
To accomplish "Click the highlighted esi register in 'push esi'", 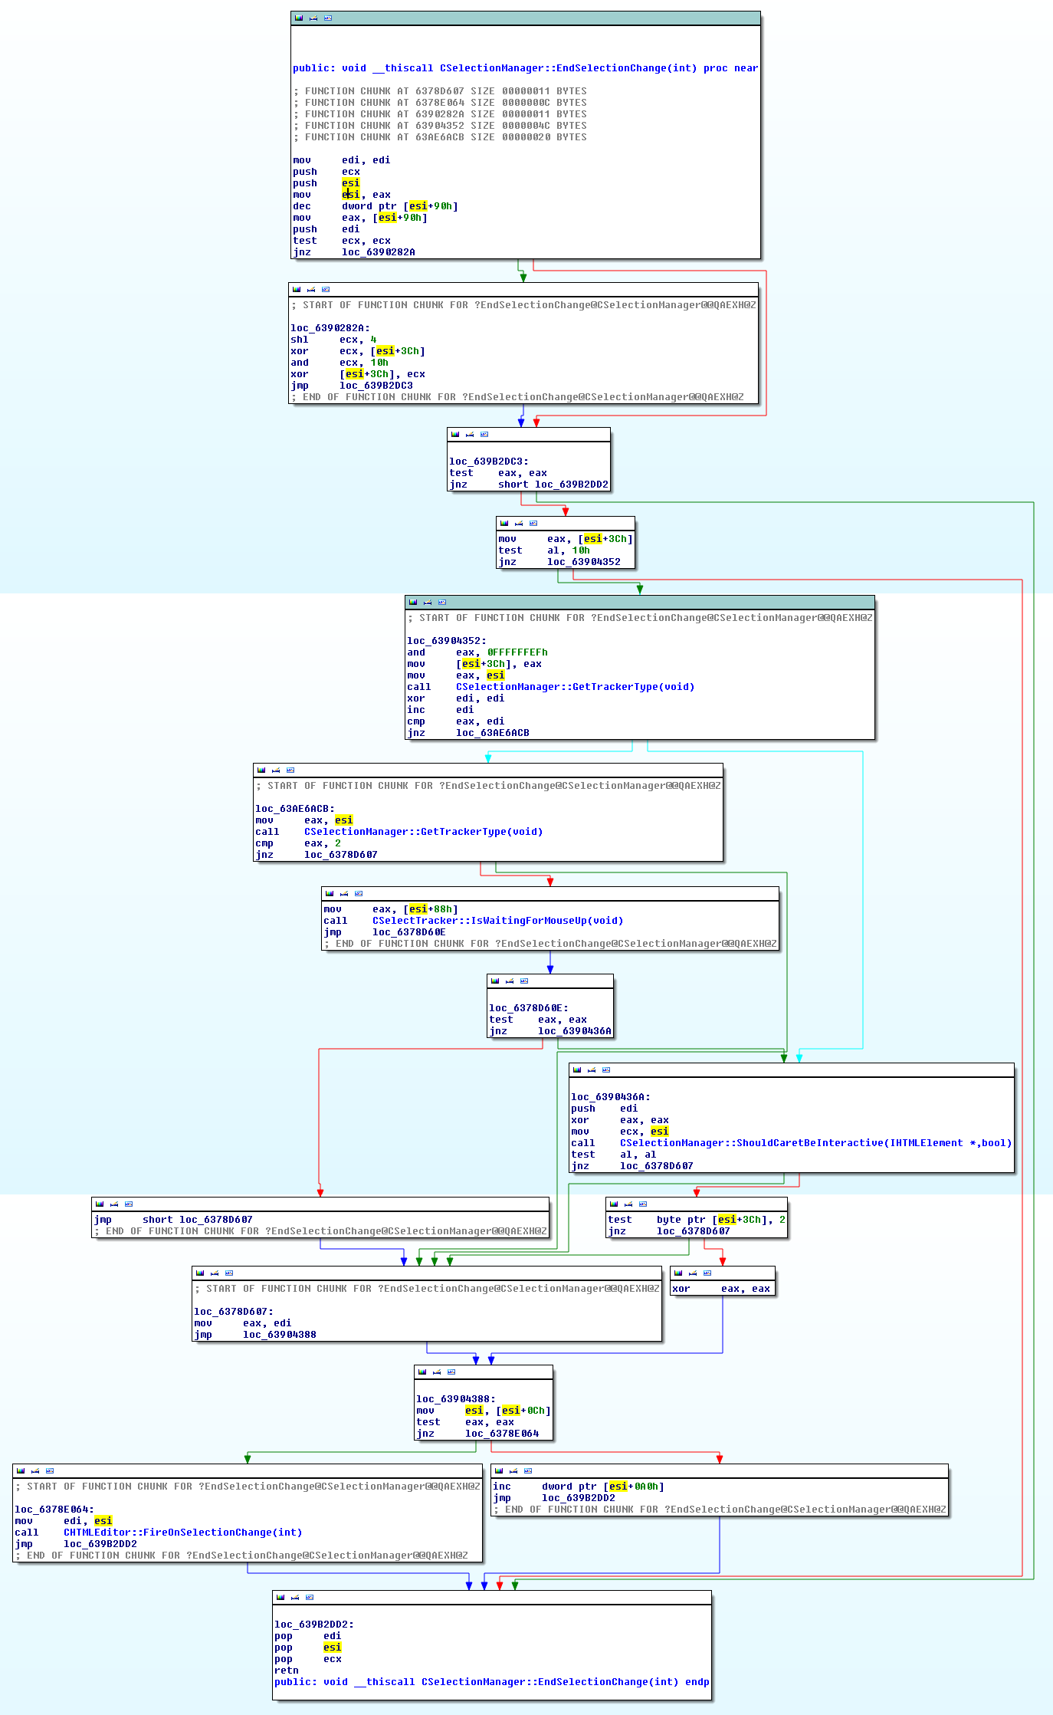I will coord(350,183).
